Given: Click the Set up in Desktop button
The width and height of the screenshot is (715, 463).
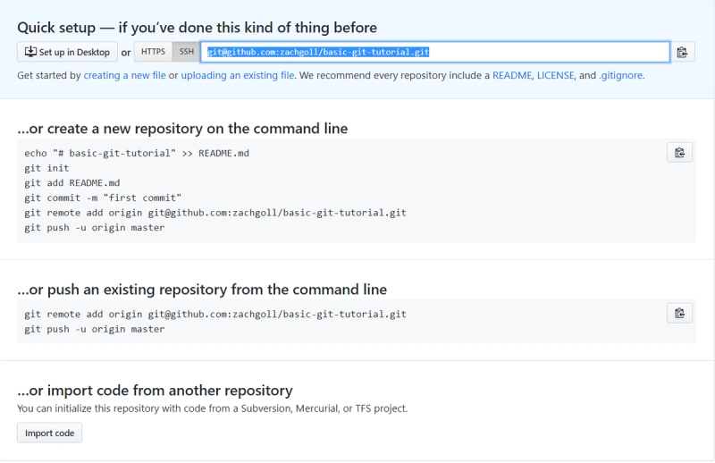Looking at the screenshot, I should (x=67, y=52).
